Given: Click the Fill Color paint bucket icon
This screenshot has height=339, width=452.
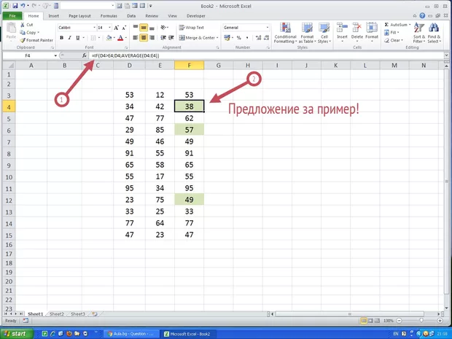Looking at the screenshot, I should click(x=109, y=38).
